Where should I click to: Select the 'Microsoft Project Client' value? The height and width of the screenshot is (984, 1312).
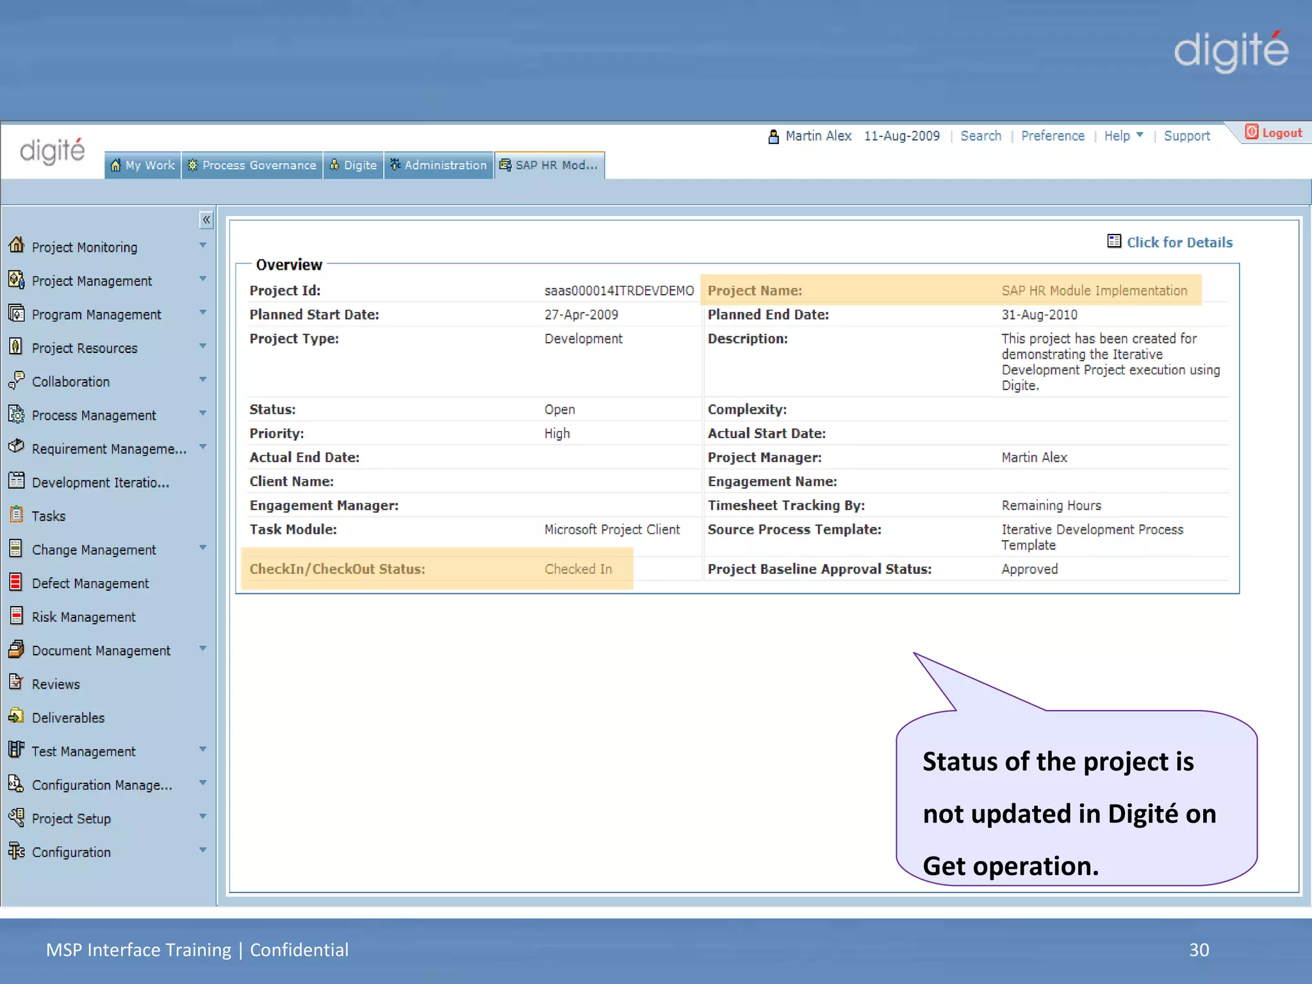click(612, 529)
